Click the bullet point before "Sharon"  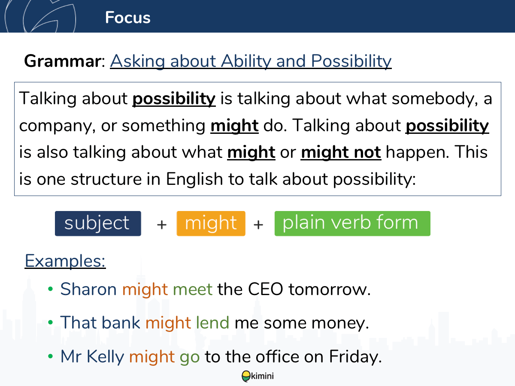tap(51, 289)
